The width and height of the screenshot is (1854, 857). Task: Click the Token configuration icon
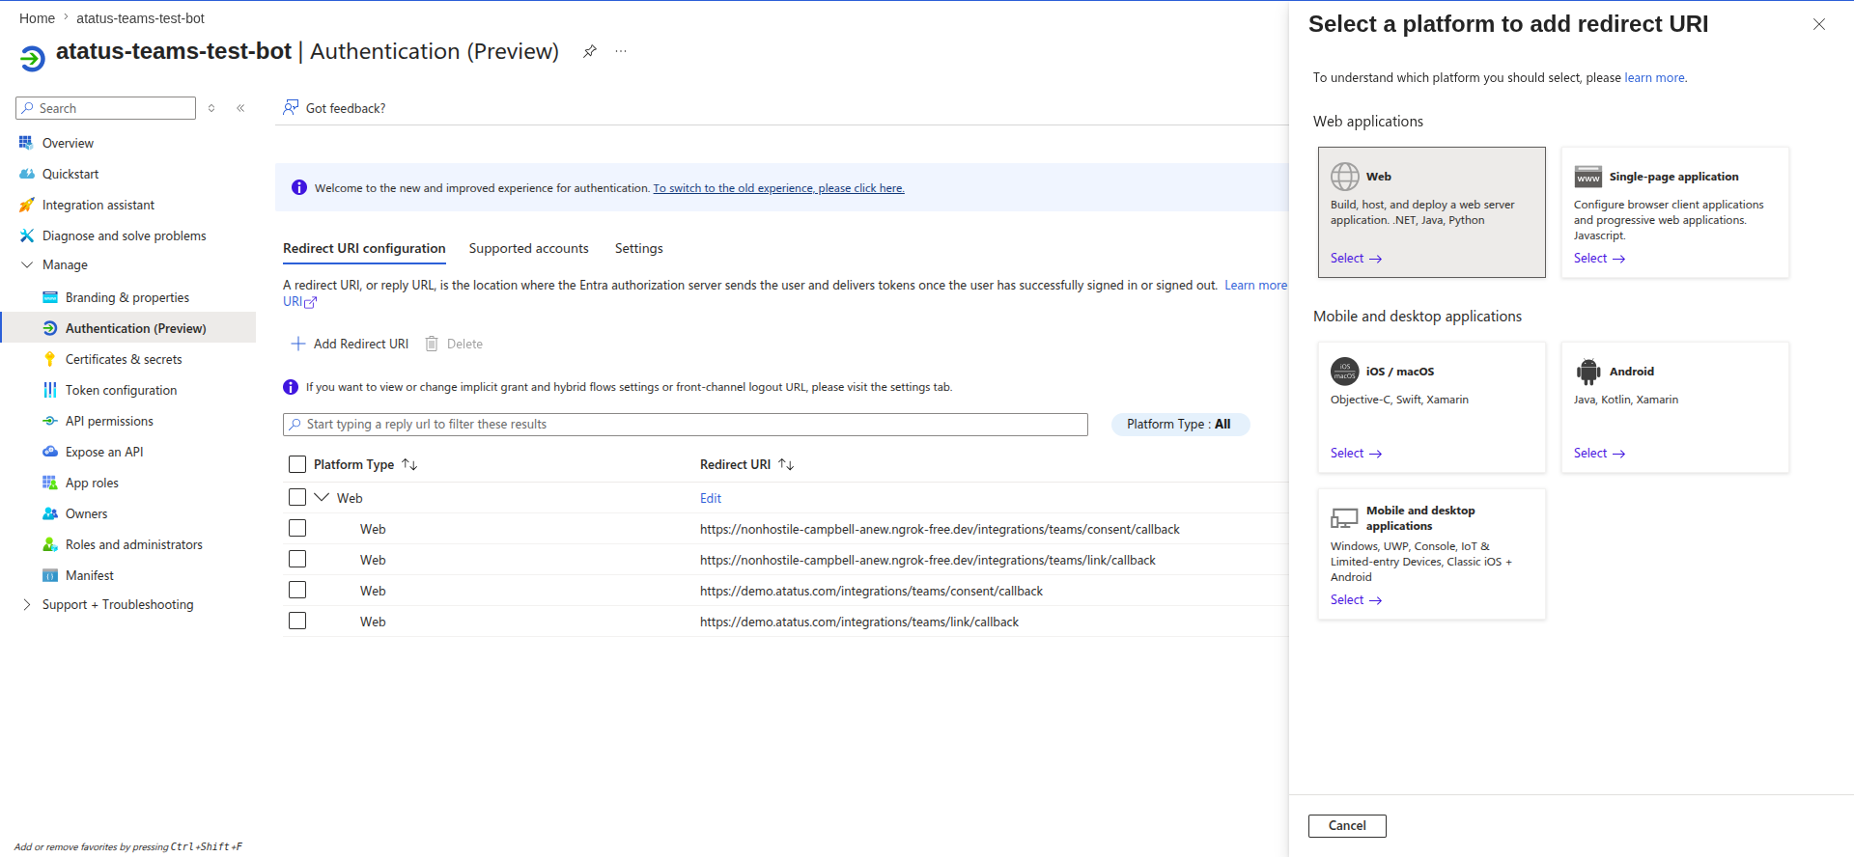50,390
